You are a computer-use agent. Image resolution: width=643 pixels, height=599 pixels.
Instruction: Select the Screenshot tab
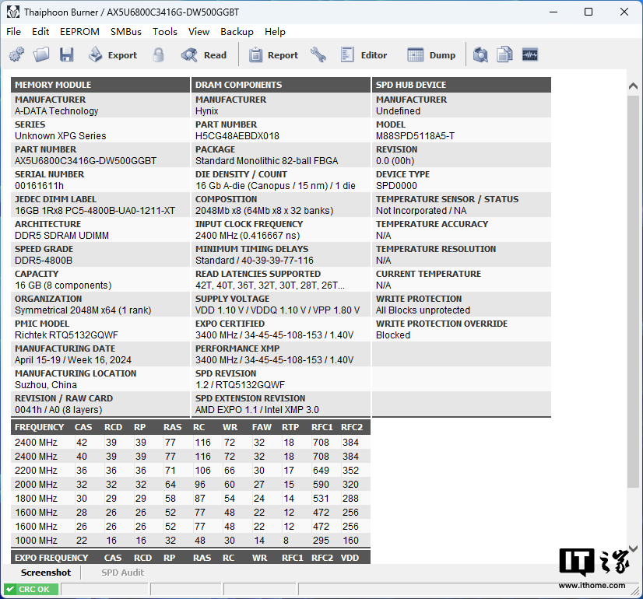click(46, 573)
